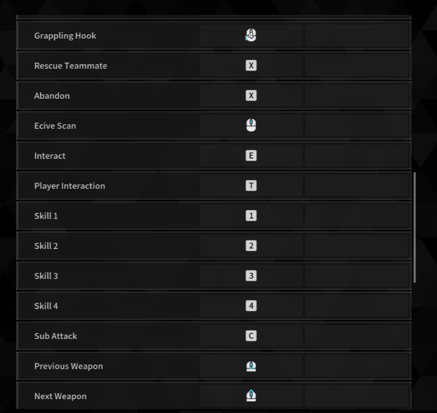The height and width of the screenshot is (413, 437).
Task: Select the E key icon for Interact
Action: pyautogui.click(x=251, y=156)
